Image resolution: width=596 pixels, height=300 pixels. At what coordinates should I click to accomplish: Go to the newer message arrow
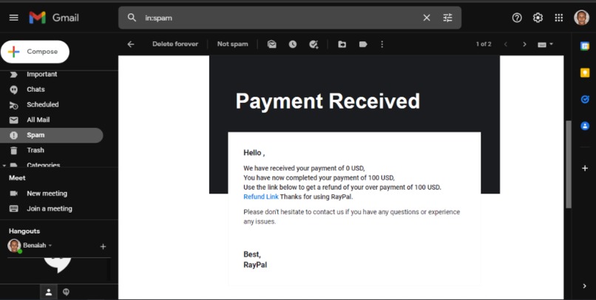pyautogui.click(x=506, y=44)
